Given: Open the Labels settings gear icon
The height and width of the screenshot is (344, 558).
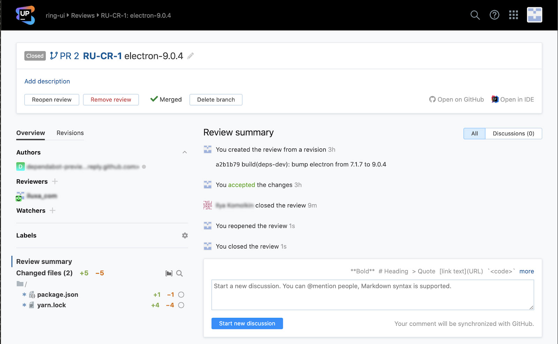Looking at the screenshot, I should coord(185,236).
